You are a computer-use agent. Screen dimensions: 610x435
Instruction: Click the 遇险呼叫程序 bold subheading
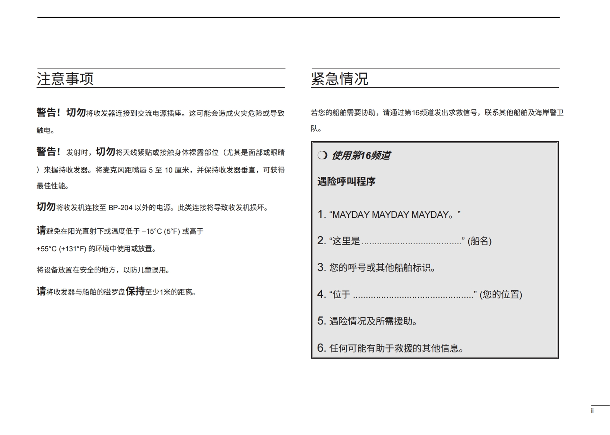(346, 181)
